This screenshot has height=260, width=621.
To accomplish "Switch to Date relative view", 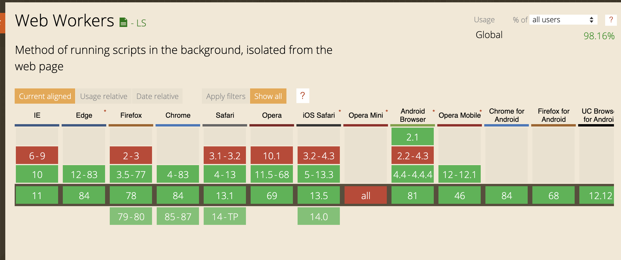I will (x=157, y=96).
